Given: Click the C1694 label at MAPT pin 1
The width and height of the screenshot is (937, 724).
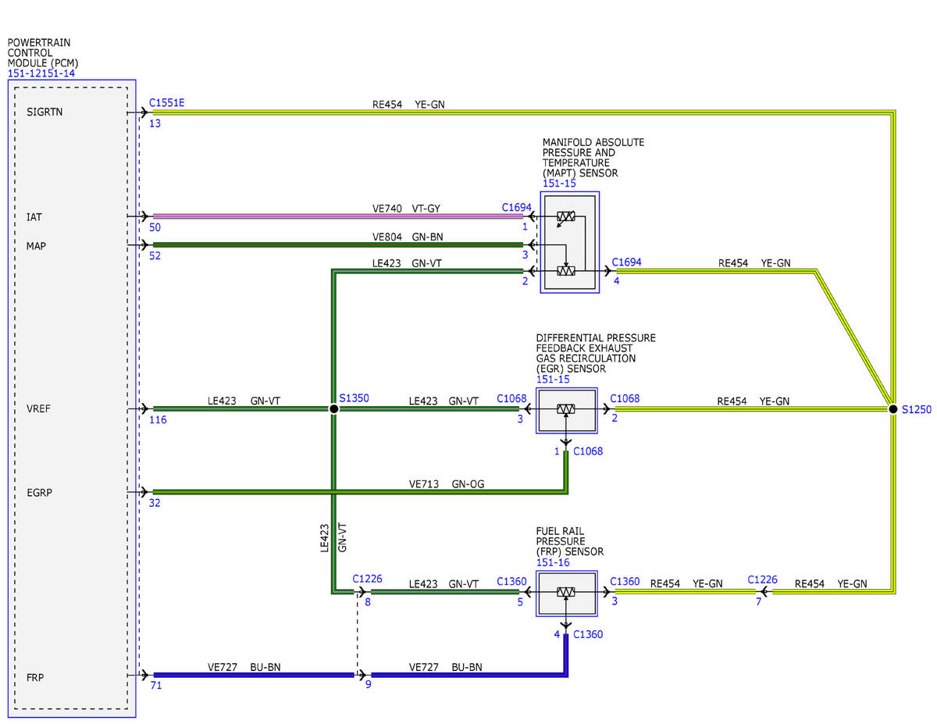Looking at the screenshot, I should click(517, 209).
